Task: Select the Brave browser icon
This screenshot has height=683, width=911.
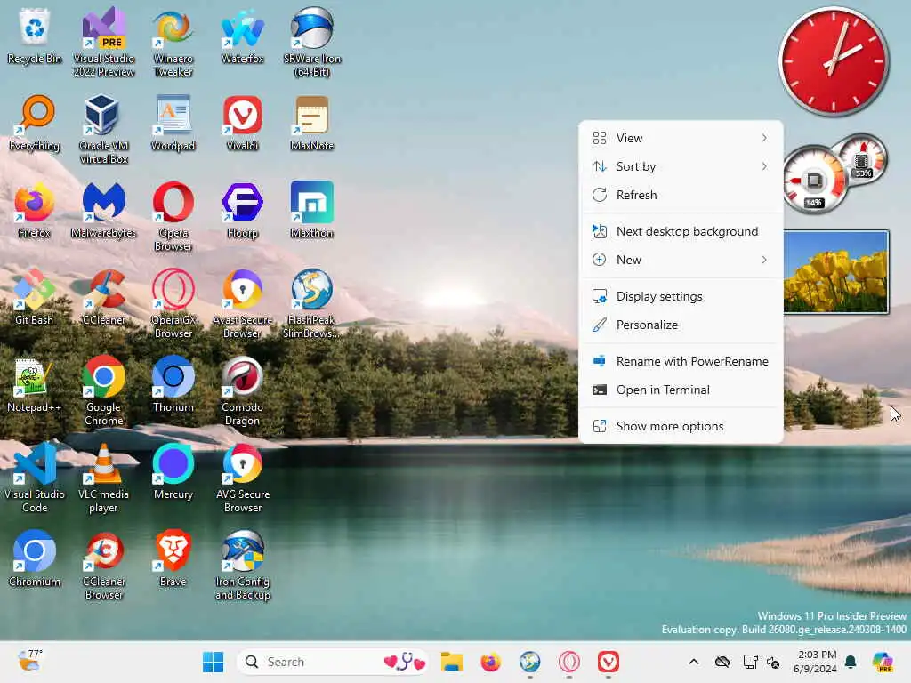Action: tap(173, 558)
